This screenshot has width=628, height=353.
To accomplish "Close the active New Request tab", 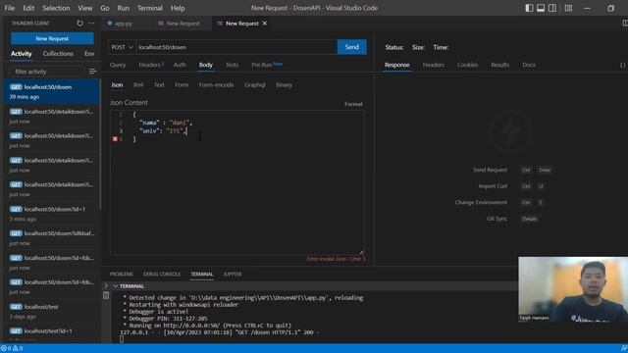I will [x=265, y=24].
